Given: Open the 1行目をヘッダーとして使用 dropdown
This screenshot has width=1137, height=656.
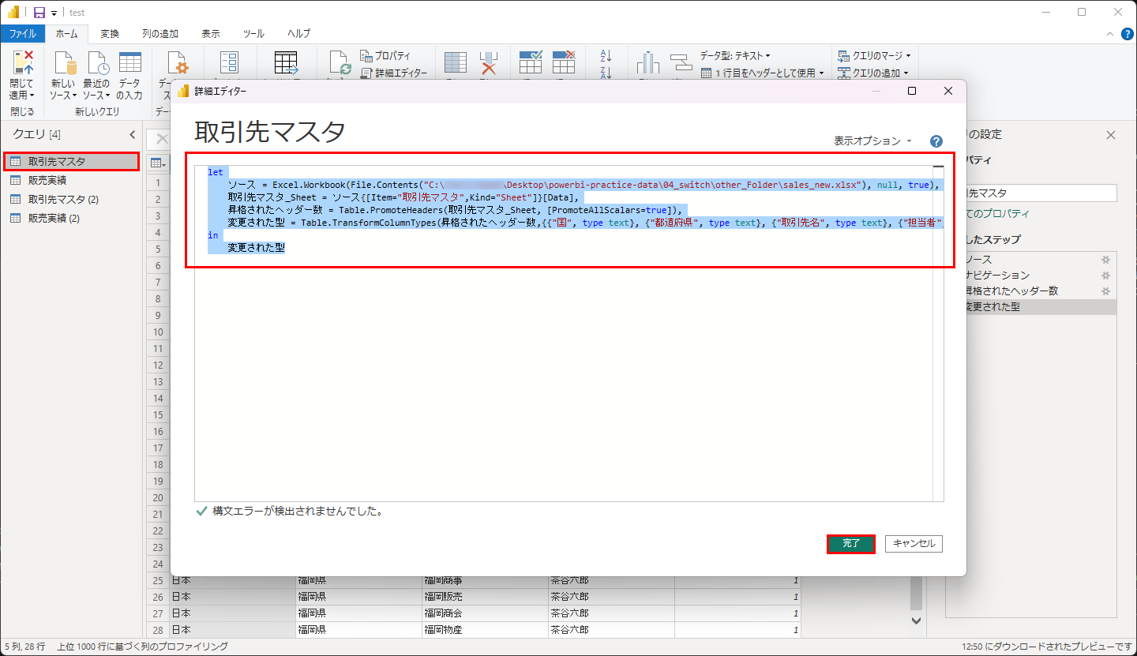Looking at the screenshot, I should (x=762, y=73).
